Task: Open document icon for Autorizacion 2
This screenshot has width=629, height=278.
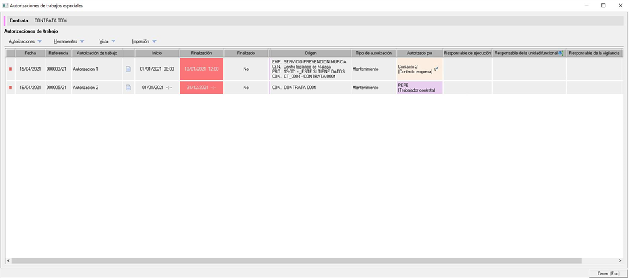Action: [128, 87]
